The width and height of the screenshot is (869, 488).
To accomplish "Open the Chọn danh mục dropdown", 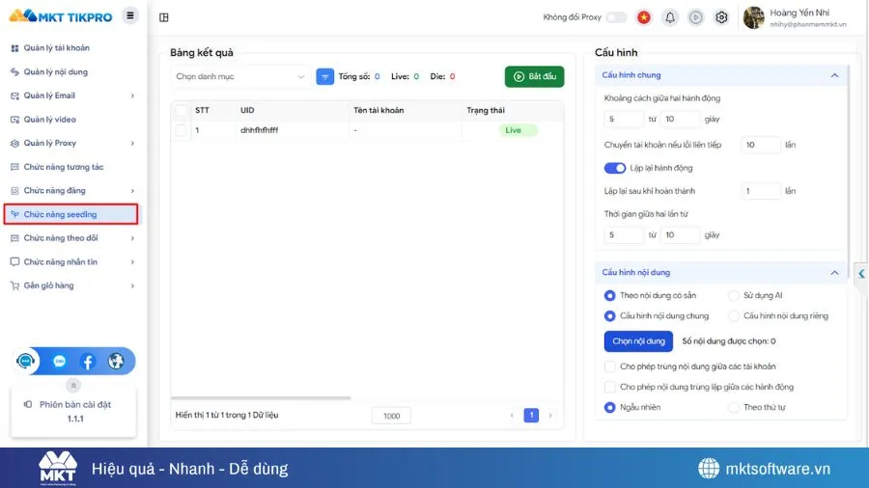I will (240, 76).
